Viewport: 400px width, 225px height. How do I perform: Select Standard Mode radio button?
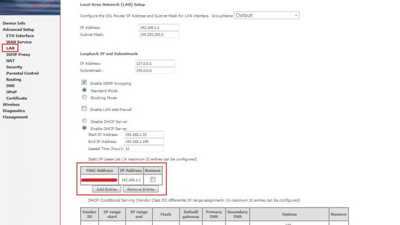84,90
